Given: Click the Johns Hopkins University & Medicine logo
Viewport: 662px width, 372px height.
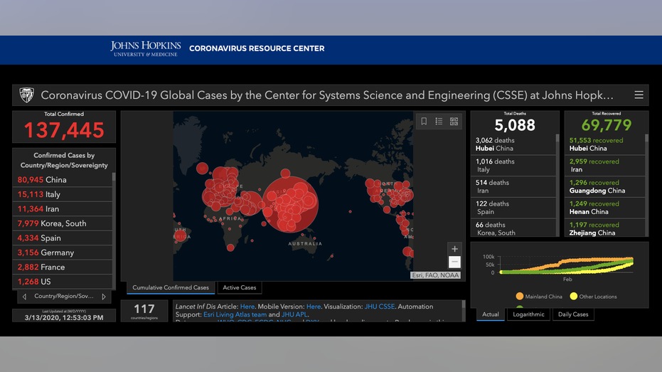Looking at the screenshot, I should pos(146,49).
